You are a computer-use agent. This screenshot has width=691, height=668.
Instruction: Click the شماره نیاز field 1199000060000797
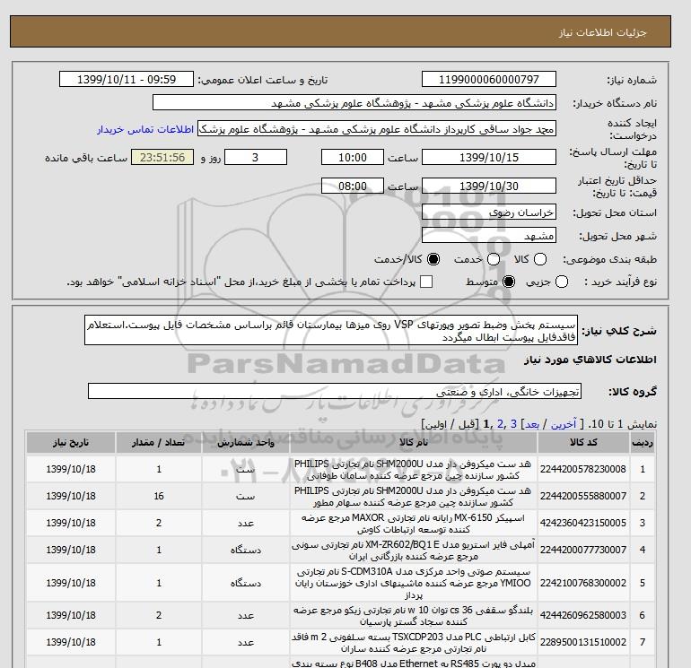[489, 79]
